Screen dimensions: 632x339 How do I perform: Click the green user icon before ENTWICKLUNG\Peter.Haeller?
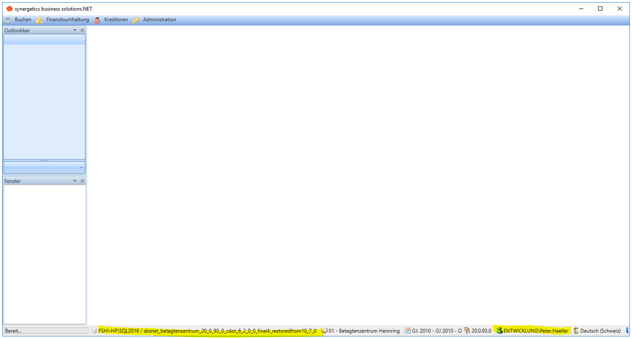pos(499,331)
